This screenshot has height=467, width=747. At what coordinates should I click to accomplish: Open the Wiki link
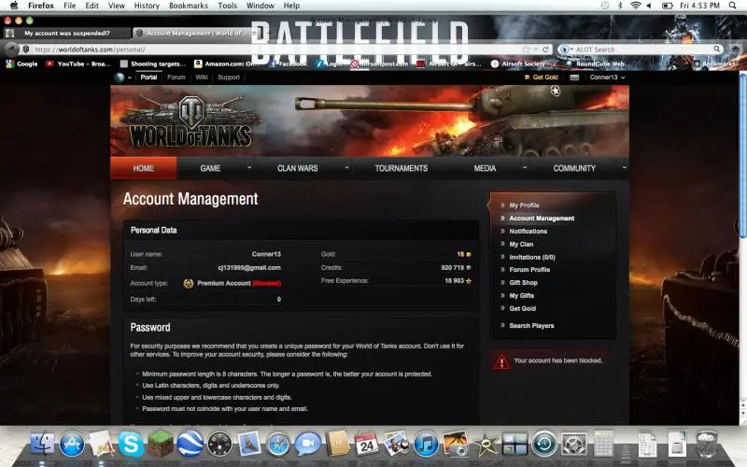tap(201, 78)
